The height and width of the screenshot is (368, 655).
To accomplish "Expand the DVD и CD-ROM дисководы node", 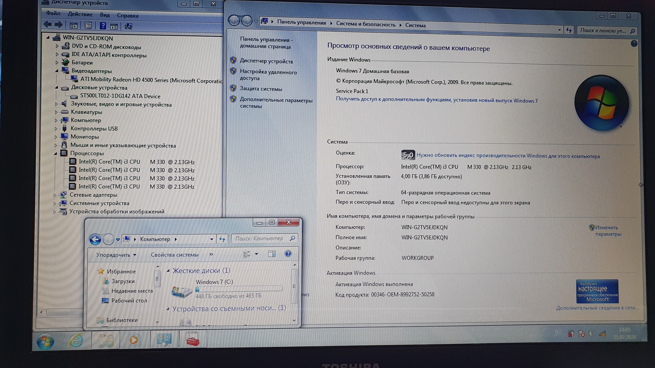I will (57, 46).
